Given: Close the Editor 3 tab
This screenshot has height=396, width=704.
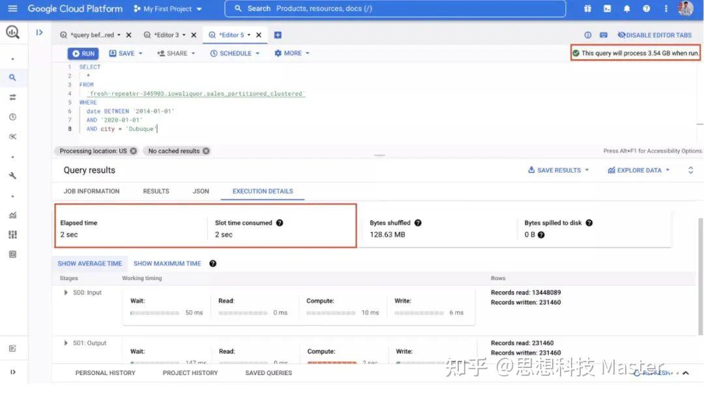Looking at the screenshot, I should [194, 35].
